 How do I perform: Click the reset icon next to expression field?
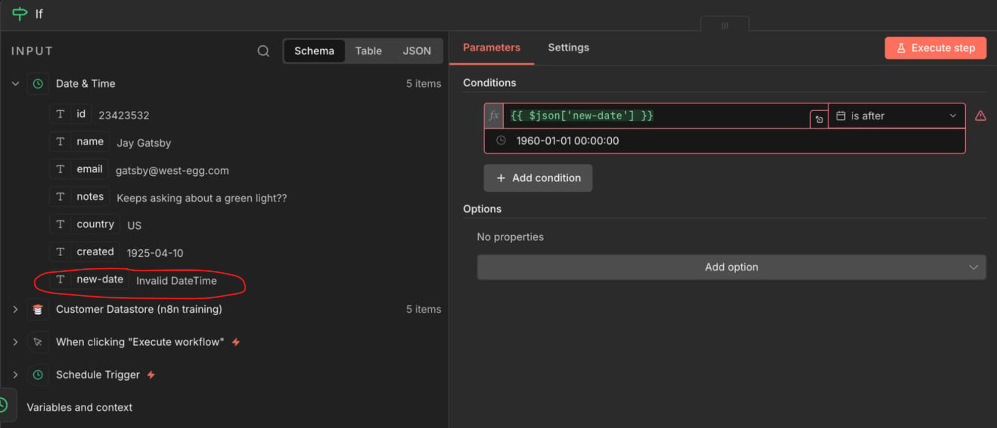[819, 119]
